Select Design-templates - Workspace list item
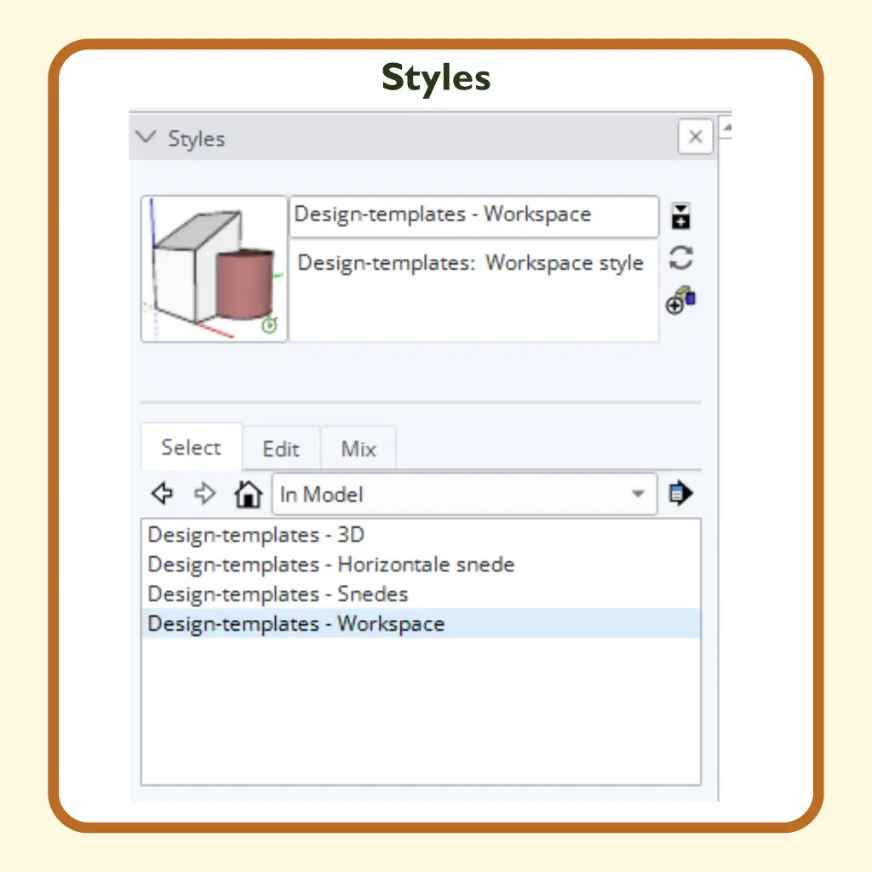This screenshot has height=872, width=872. click(421, 623)
